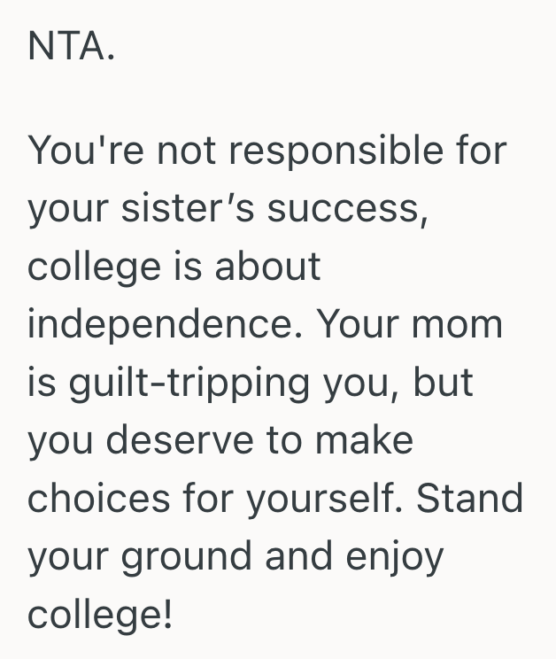Click the "NTA." verdict text

(71, 45)
